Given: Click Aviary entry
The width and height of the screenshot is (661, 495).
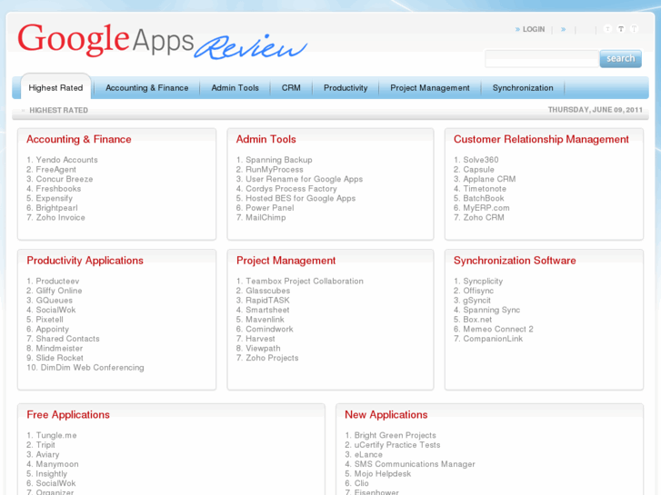Looking at the screenshot, I should tap(47, 454).
